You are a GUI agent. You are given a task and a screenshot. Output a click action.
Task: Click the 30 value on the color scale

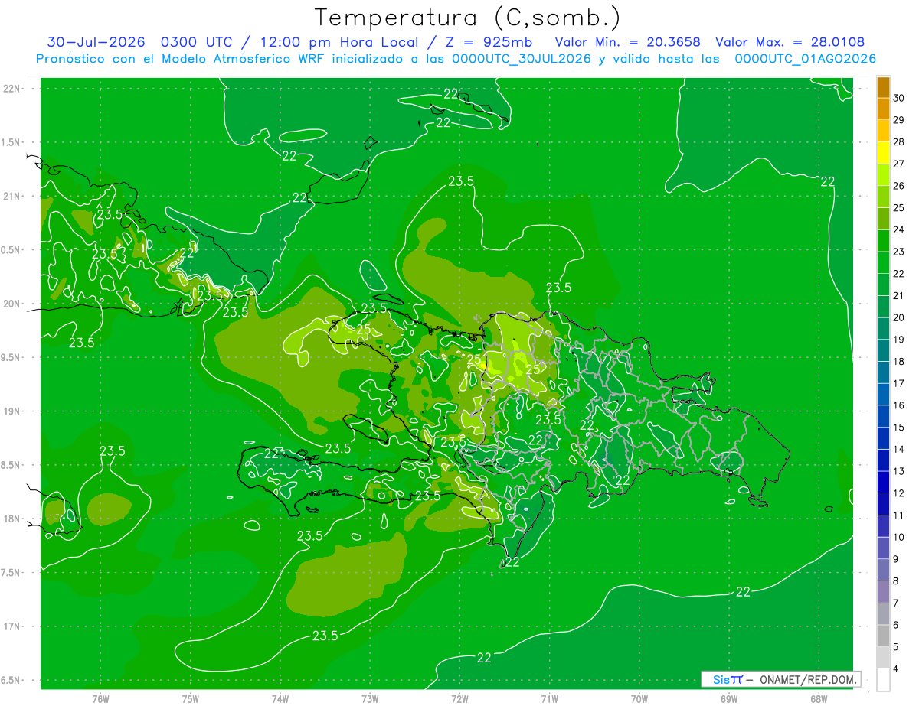pyautogui.click(x=899, y=98)
